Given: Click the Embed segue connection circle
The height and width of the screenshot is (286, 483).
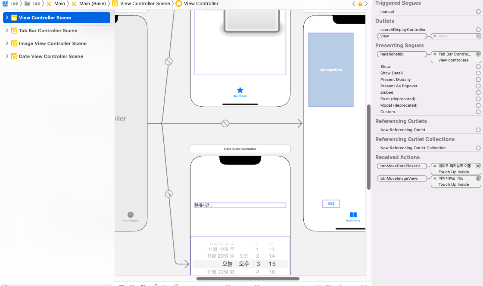Looking at the screenshot, I should pos(478,92).
